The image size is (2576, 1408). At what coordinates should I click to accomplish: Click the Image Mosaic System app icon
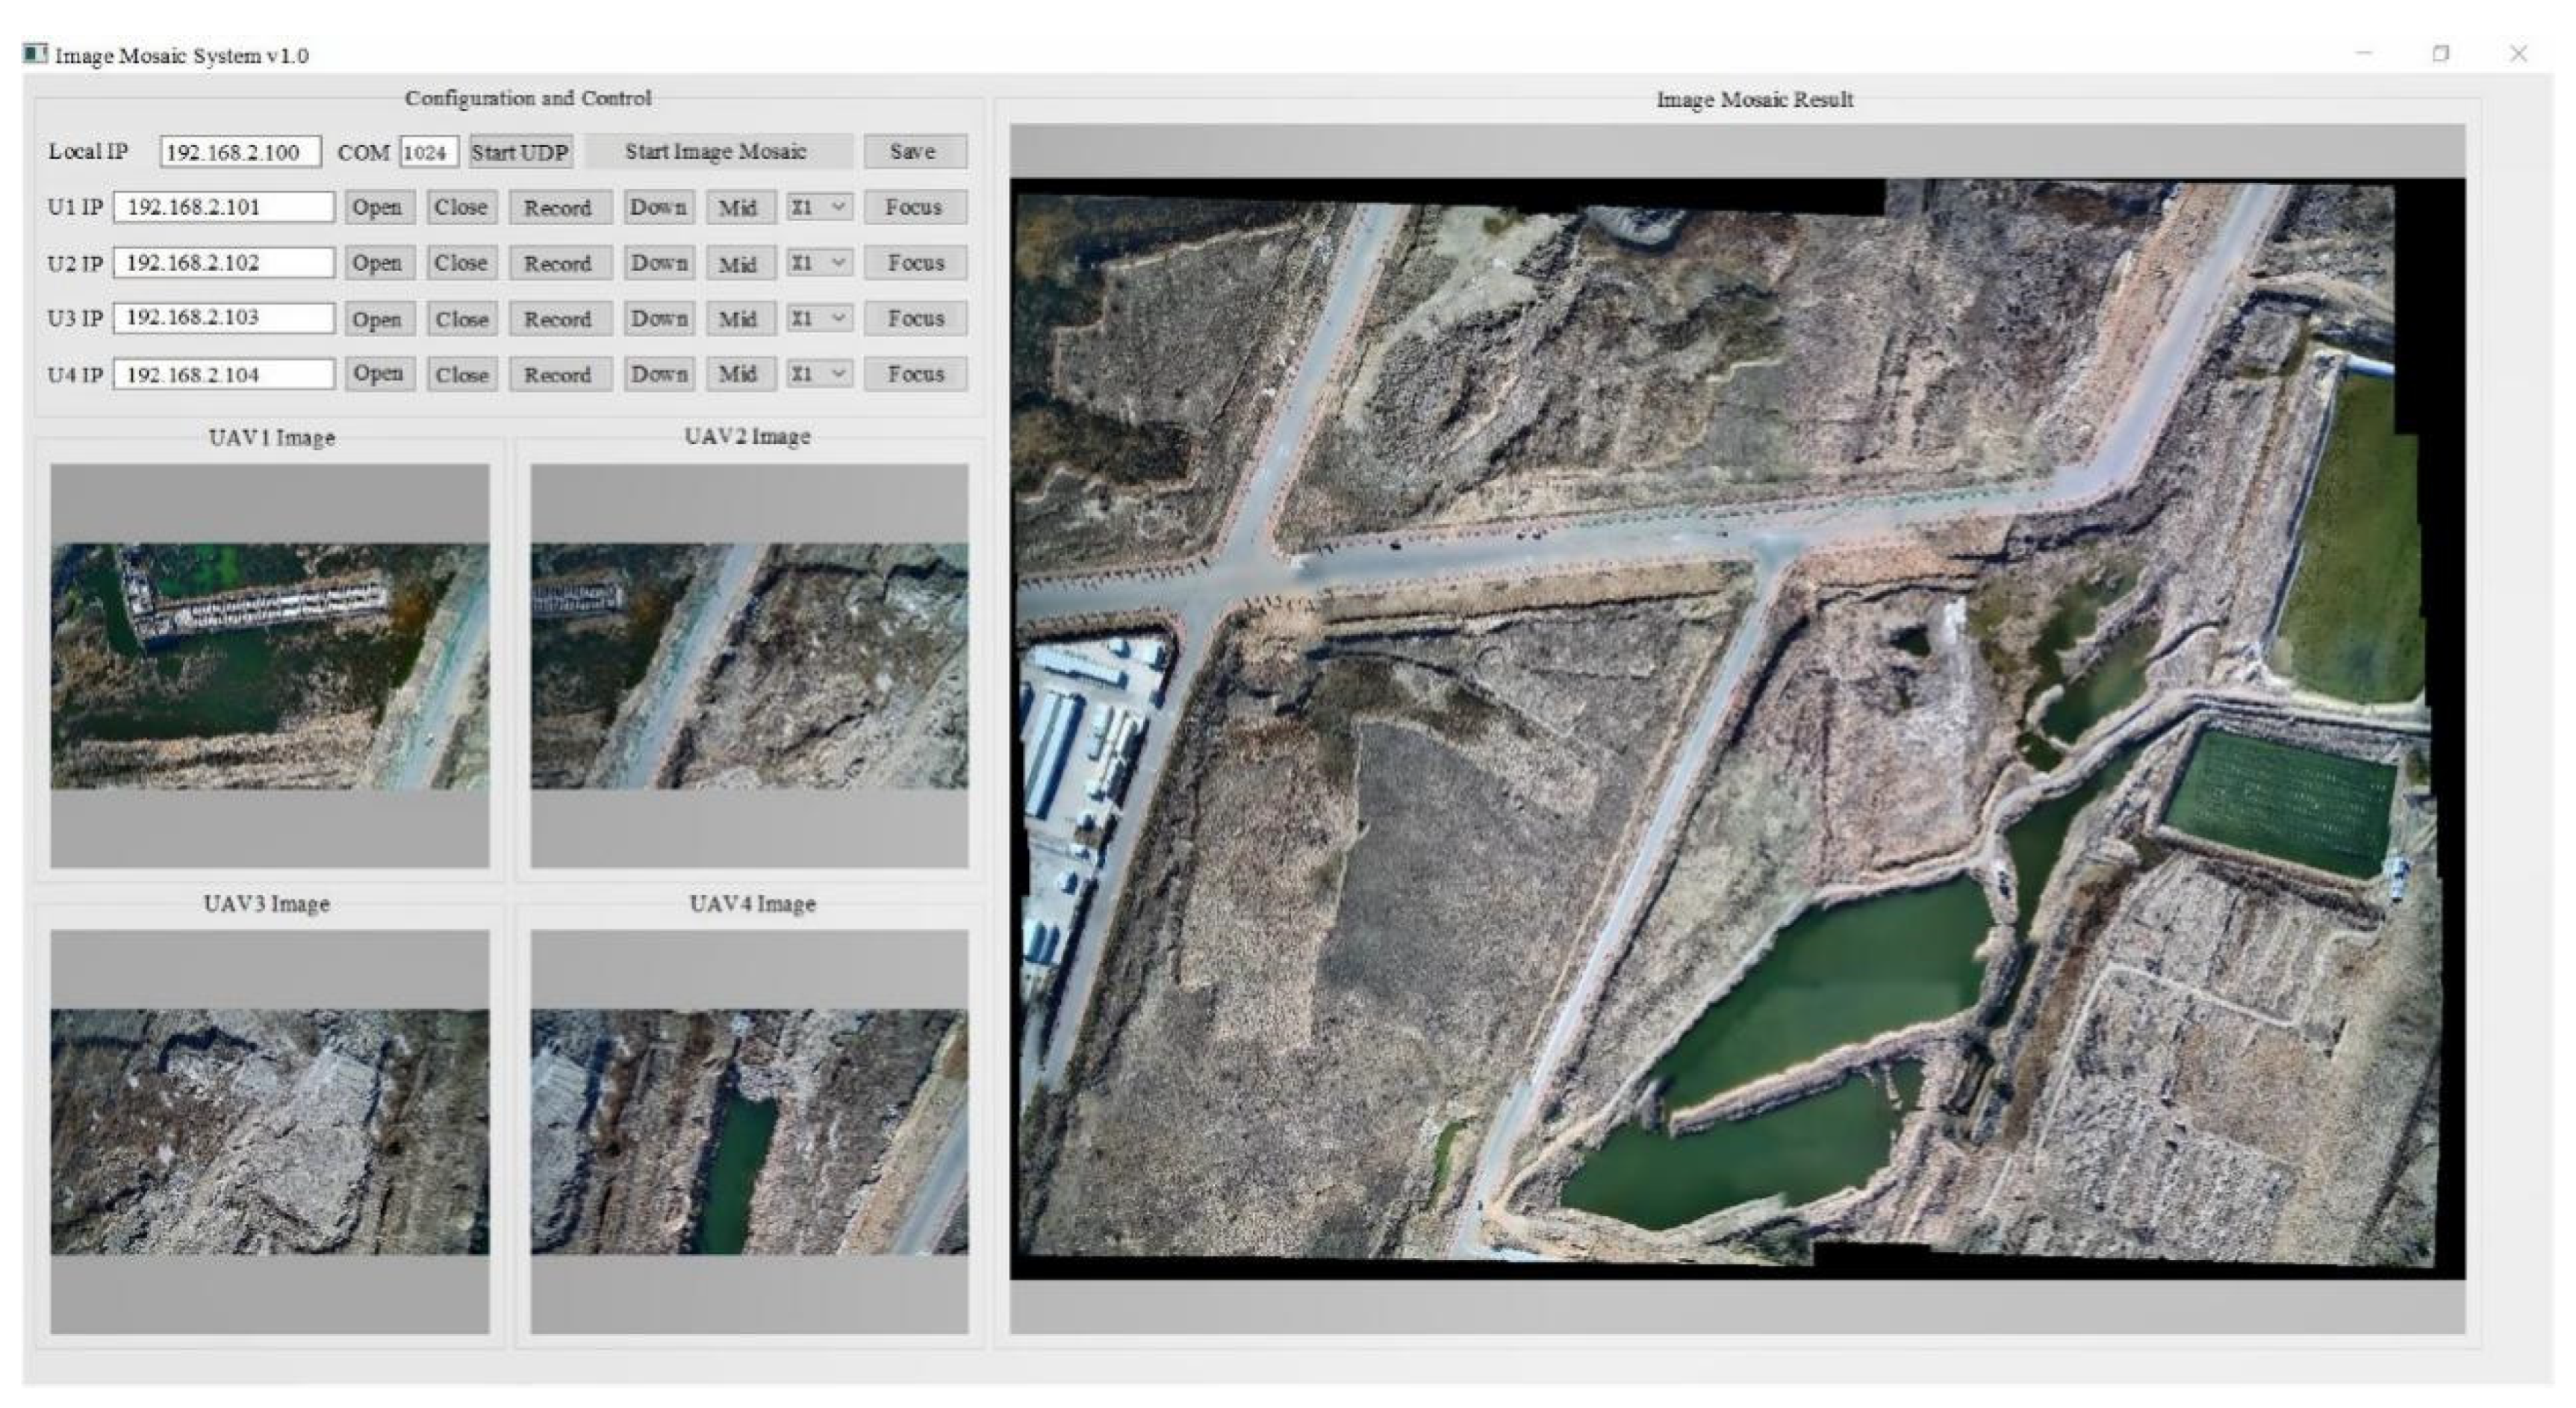tap(36, 53)
